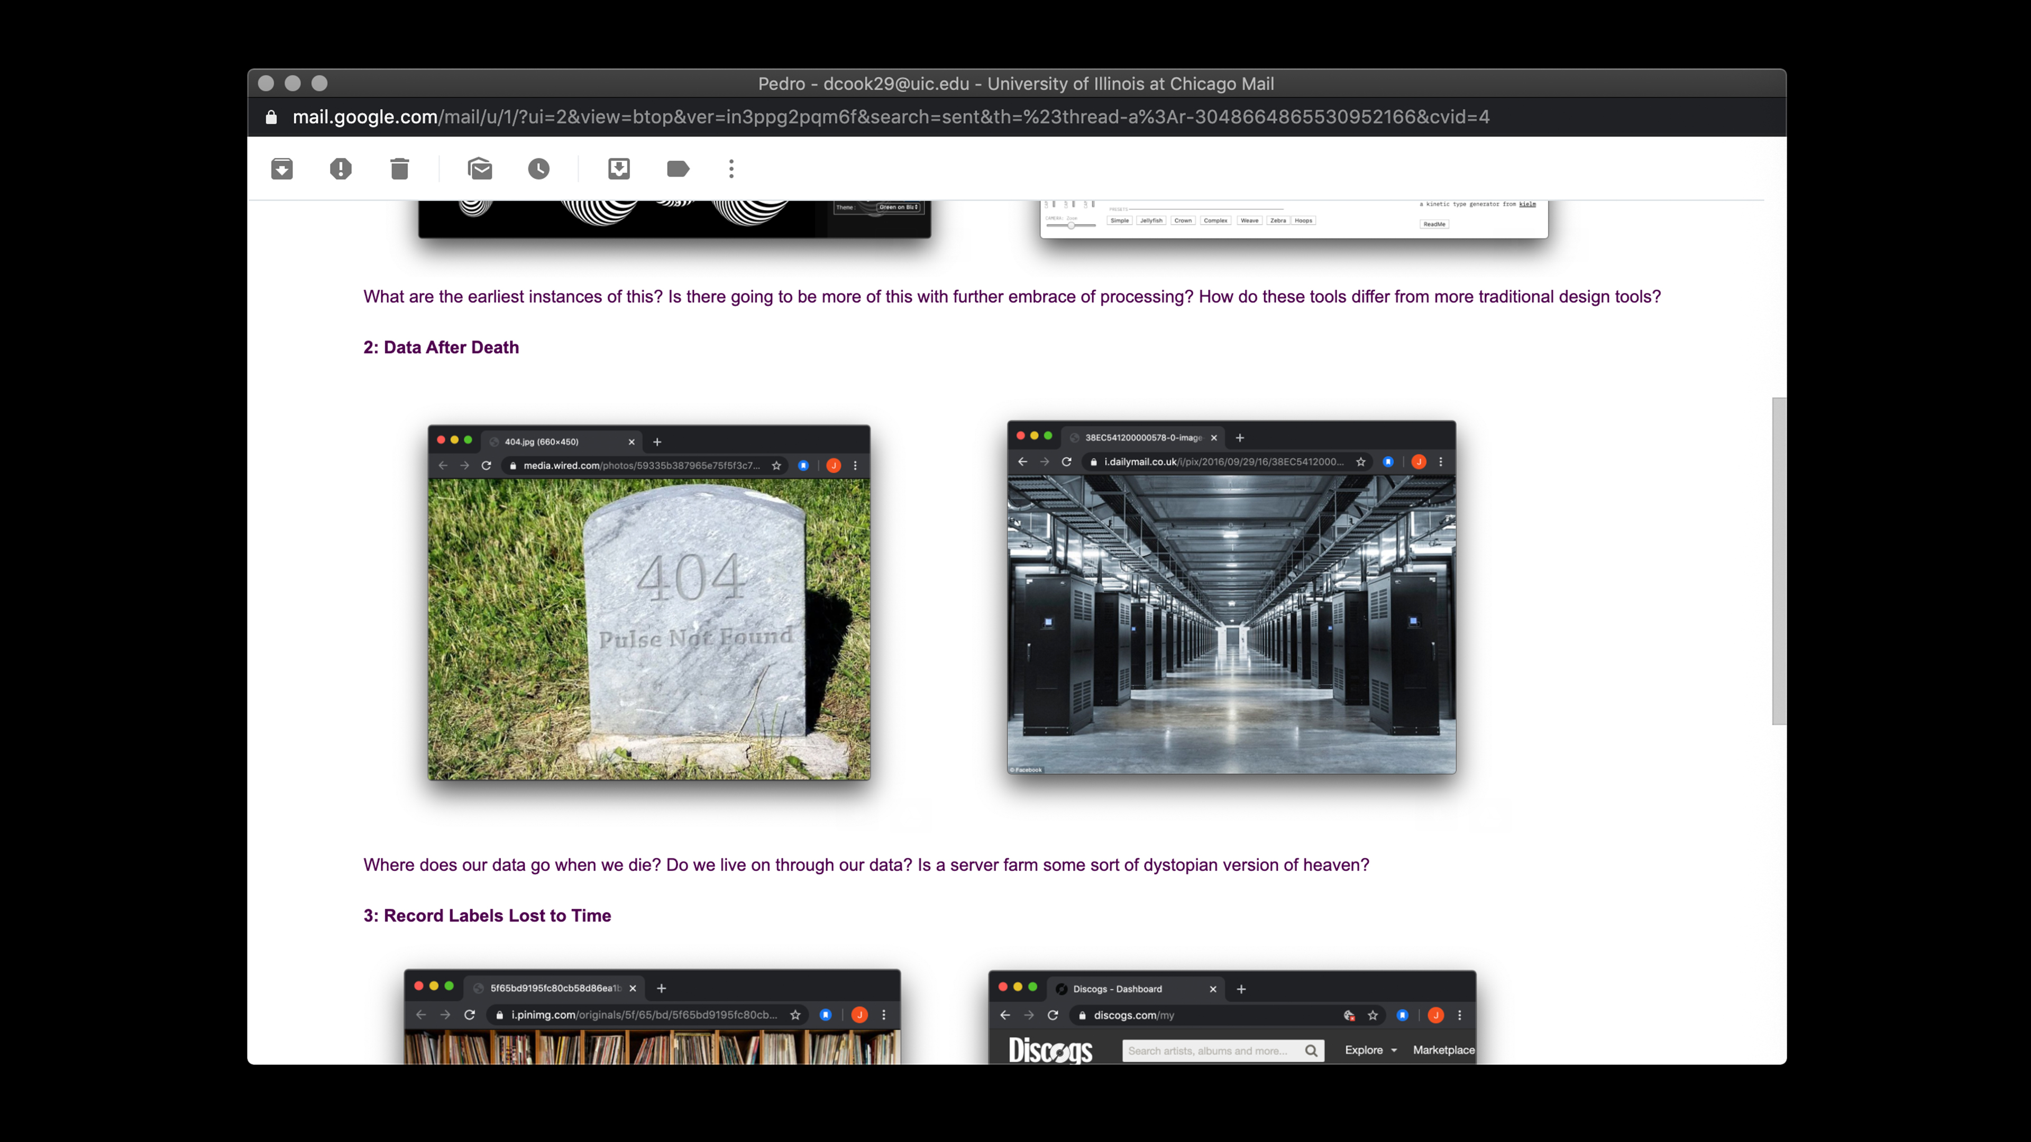This screenshot has width=2031, height=1142.
Task: Report spam with exclamation icon
Action: coord(341,169)
